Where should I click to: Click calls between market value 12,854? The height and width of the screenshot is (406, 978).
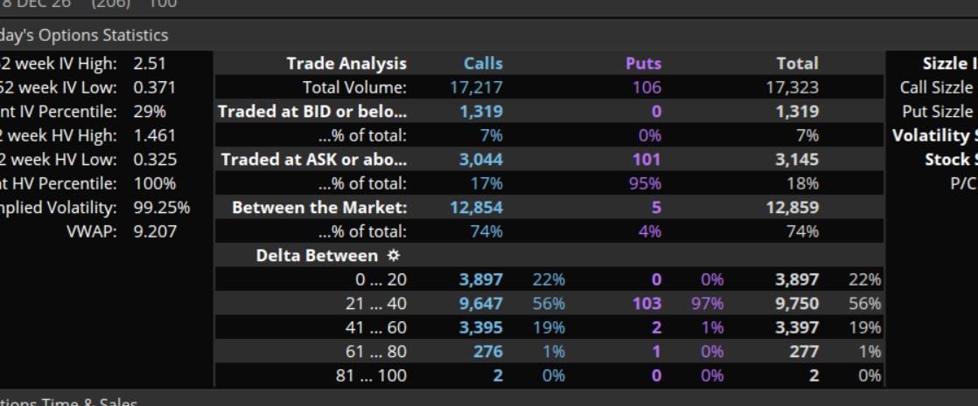click(476, 207)
